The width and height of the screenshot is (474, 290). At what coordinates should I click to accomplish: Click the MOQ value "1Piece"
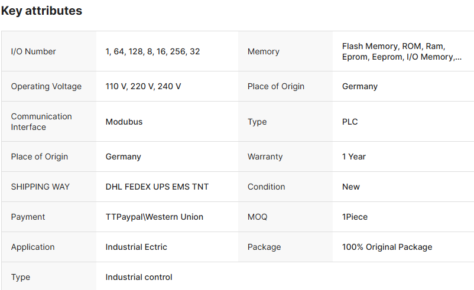tap(355, 217)
